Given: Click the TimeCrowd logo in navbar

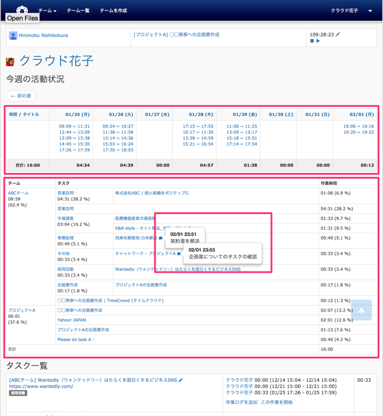Looking at the screenshot, I should [22, 10].
